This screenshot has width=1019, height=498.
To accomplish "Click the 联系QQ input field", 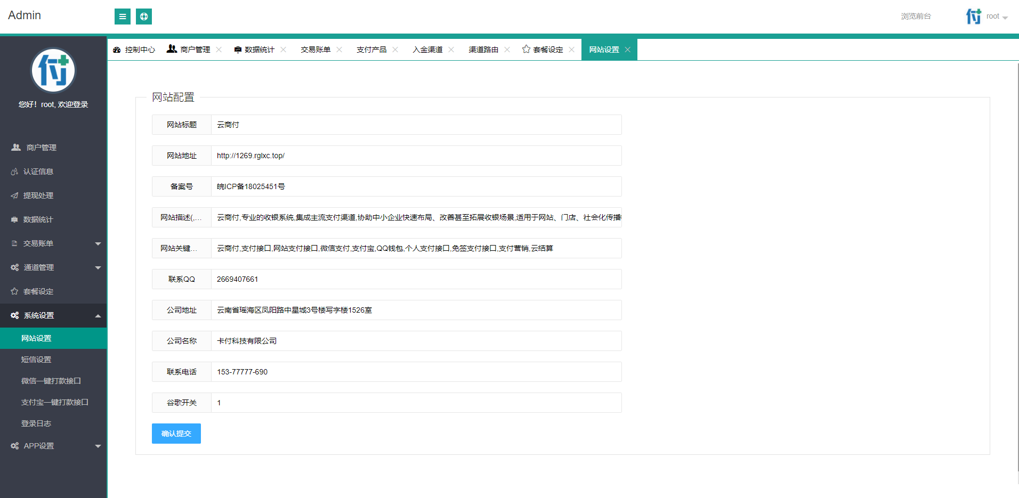I will (x=416, y=279).
